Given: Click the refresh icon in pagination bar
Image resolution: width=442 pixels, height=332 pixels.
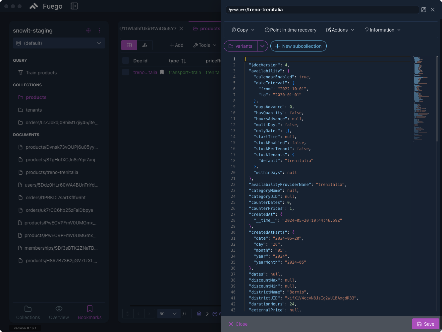Looking at the screenshot, I should (128, 314).
